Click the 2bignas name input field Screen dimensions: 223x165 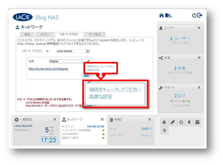click(66, 61)
